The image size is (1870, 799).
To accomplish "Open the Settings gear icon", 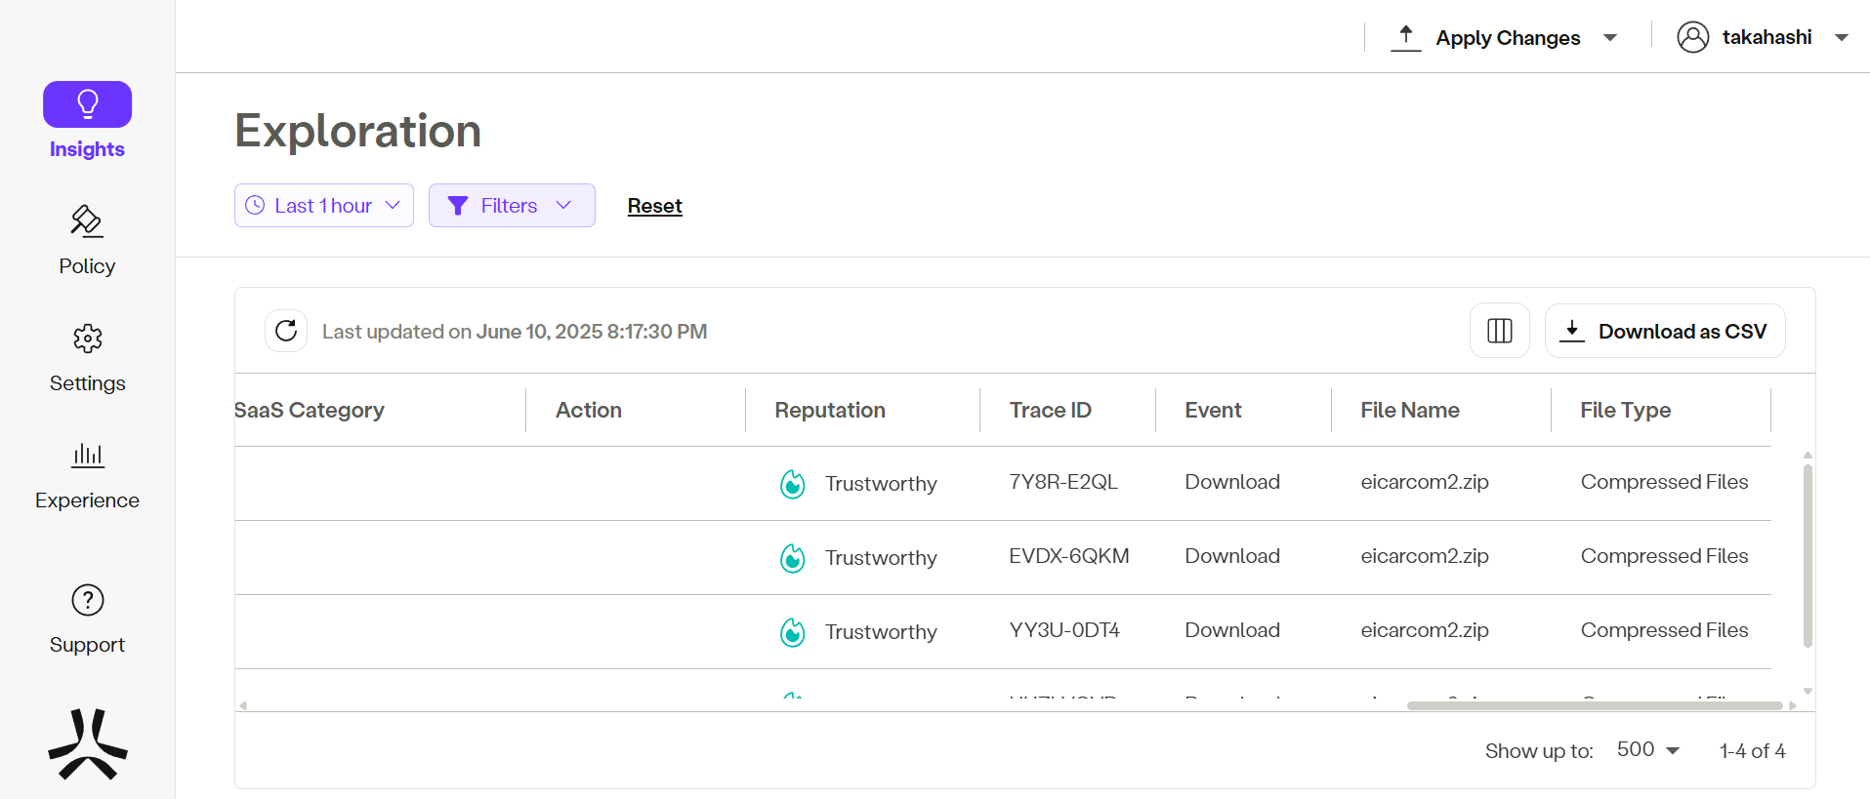I will click(x=87, y=340).
